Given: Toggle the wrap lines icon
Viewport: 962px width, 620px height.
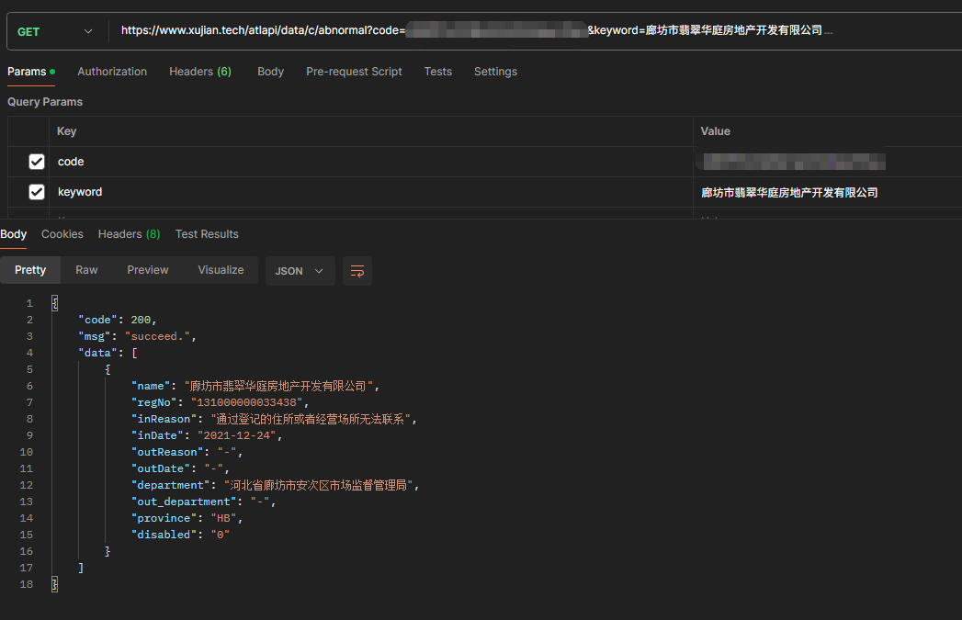Looking at the screenshot, I should pyautogui.click(x=357, y=271).
